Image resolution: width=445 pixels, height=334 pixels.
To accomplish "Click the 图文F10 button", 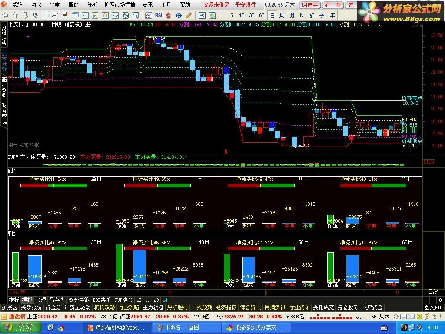I will click(434, 307).
